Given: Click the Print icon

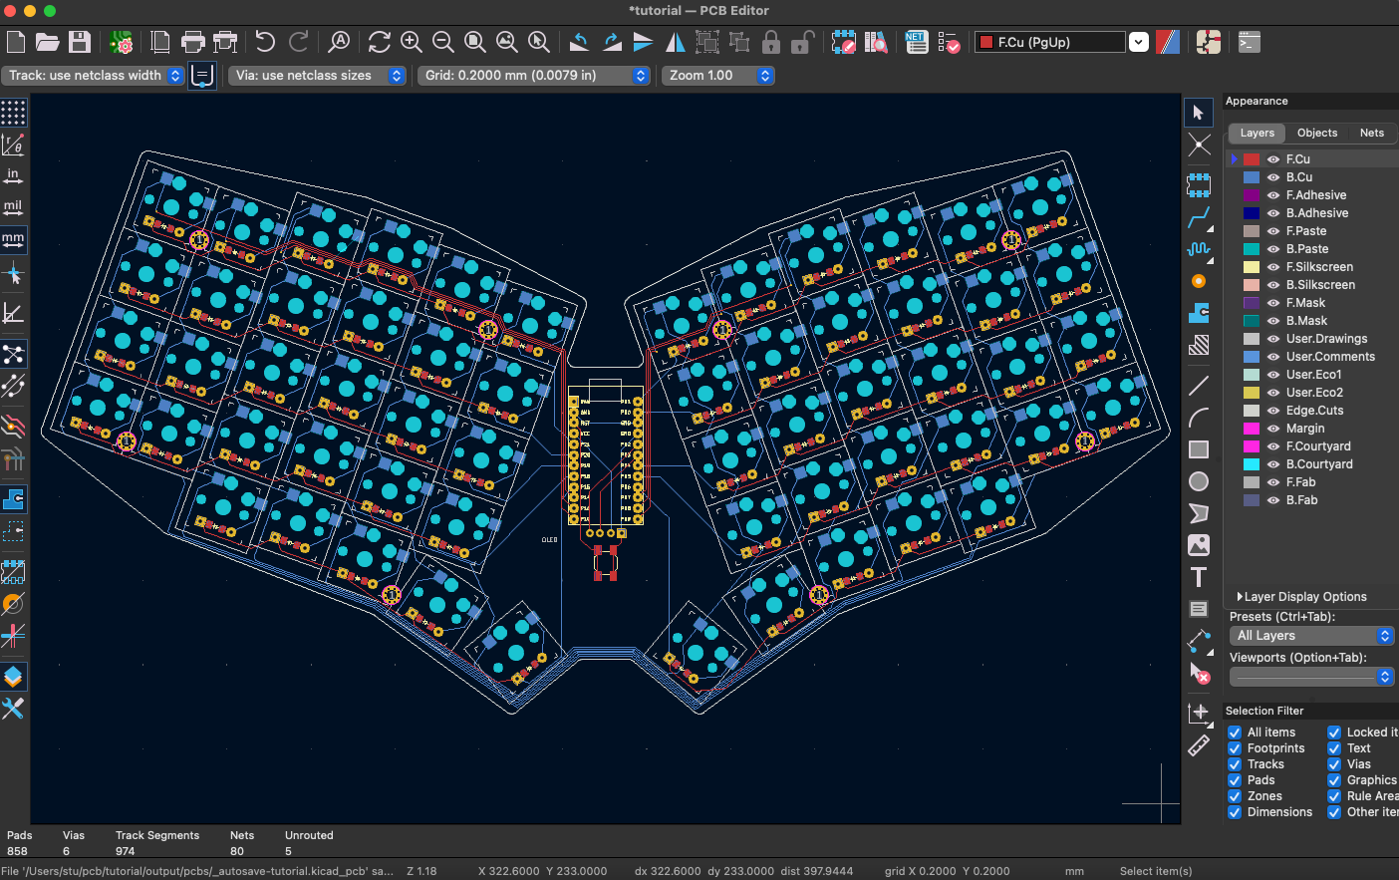Looking at the screenshot, I should [193, 42].
